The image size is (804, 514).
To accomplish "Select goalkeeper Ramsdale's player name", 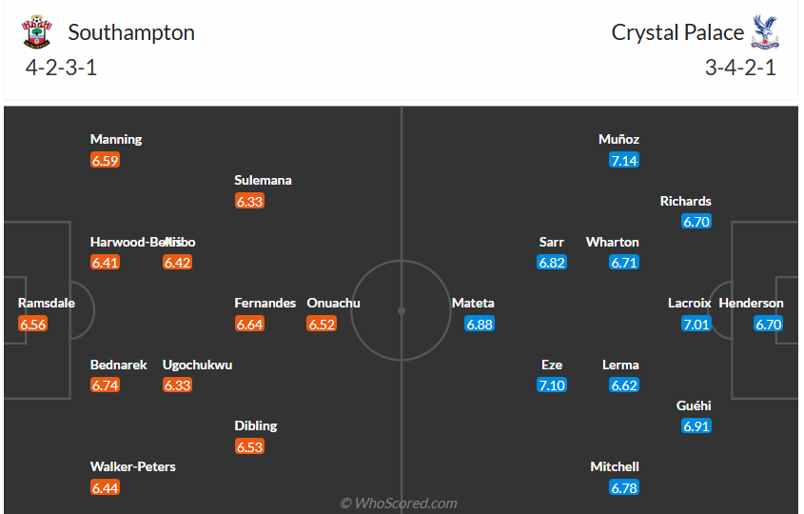I will tap(47, 304).
